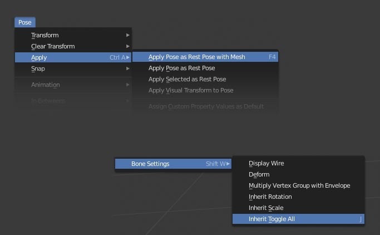Expand the Snap submenu

pos(38,68)
